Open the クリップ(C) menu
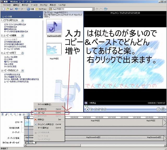This screenshot has height=150, width=167. point(44,5)
